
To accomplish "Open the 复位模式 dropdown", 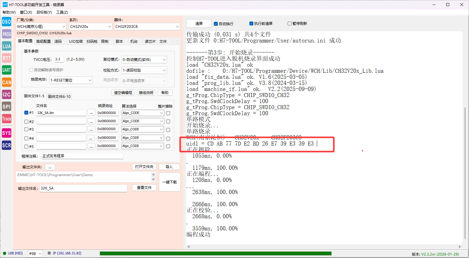I will point(144,60).
